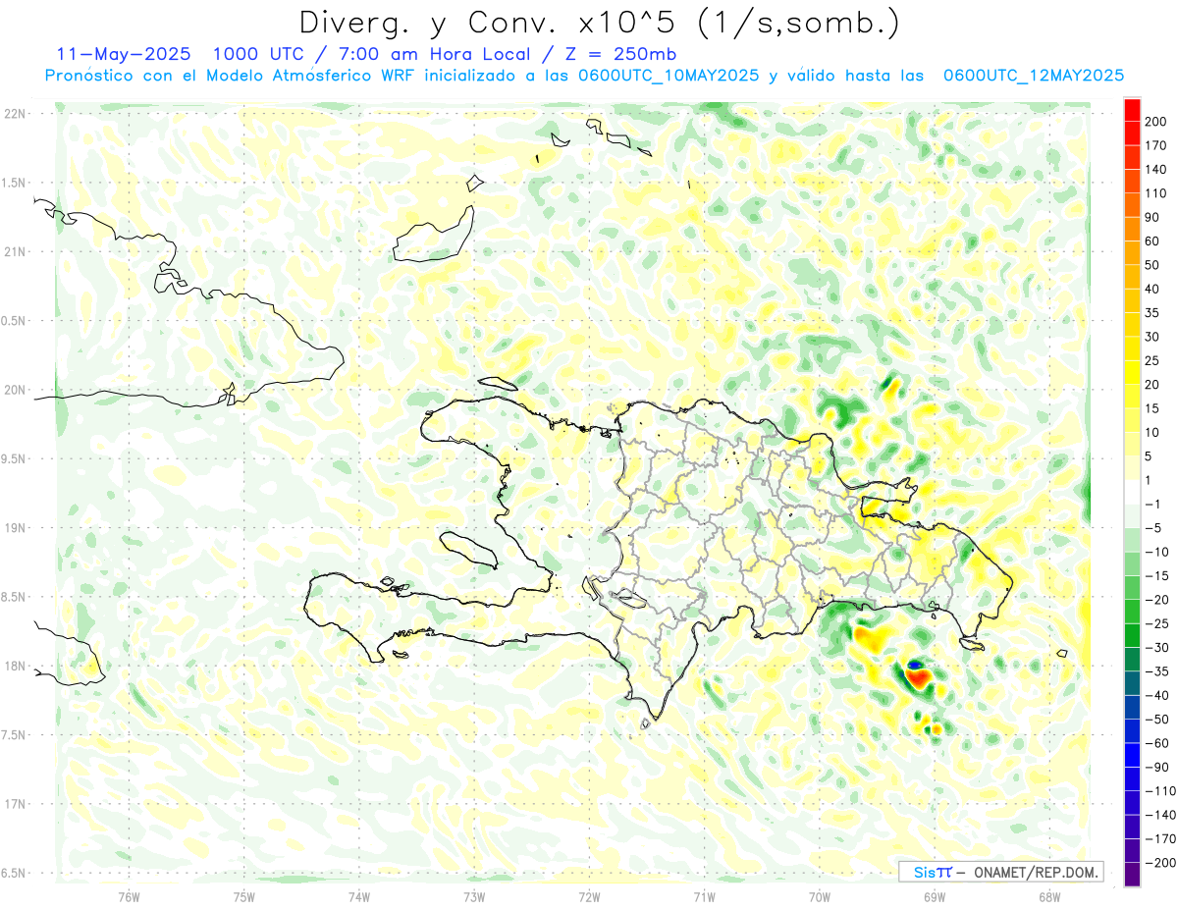Click the valid-until time '0600UTC_12MAY2025'
This screenshot has height=910, width=1178.
click(1033, 76)
